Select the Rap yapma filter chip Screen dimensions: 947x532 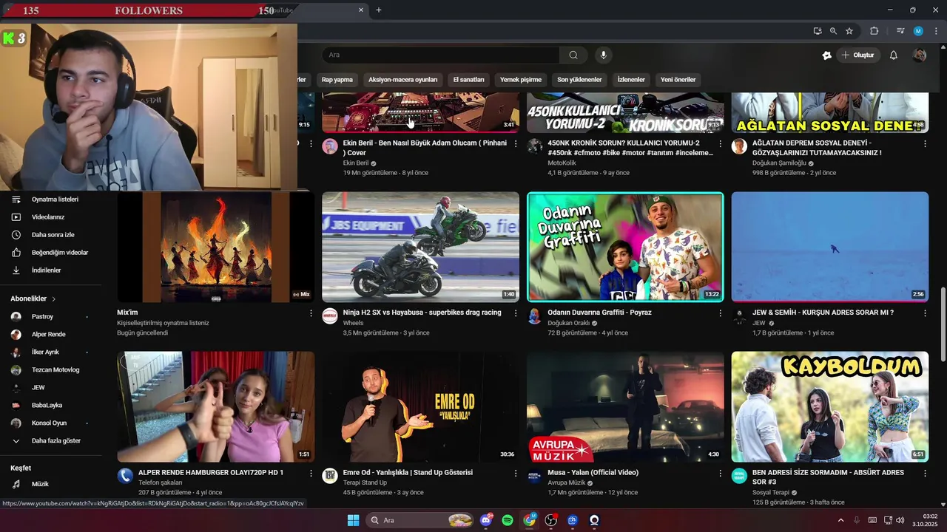[337, 80]
